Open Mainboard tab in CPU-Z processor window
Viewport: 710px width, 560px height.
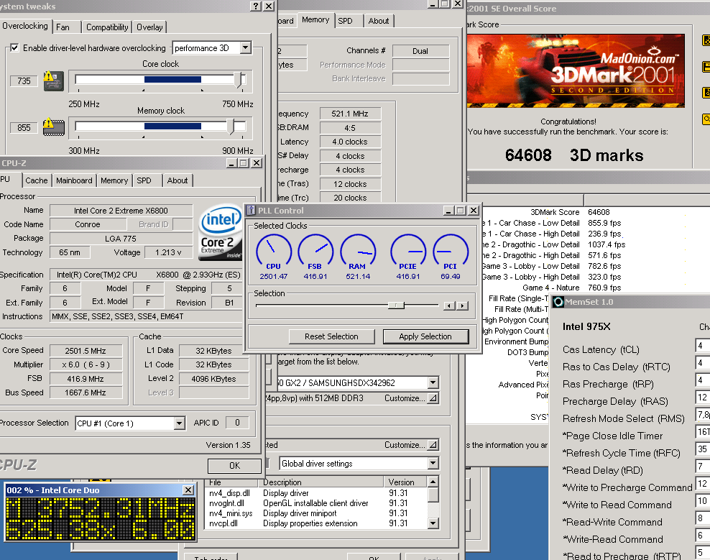[x=74, y=180]
